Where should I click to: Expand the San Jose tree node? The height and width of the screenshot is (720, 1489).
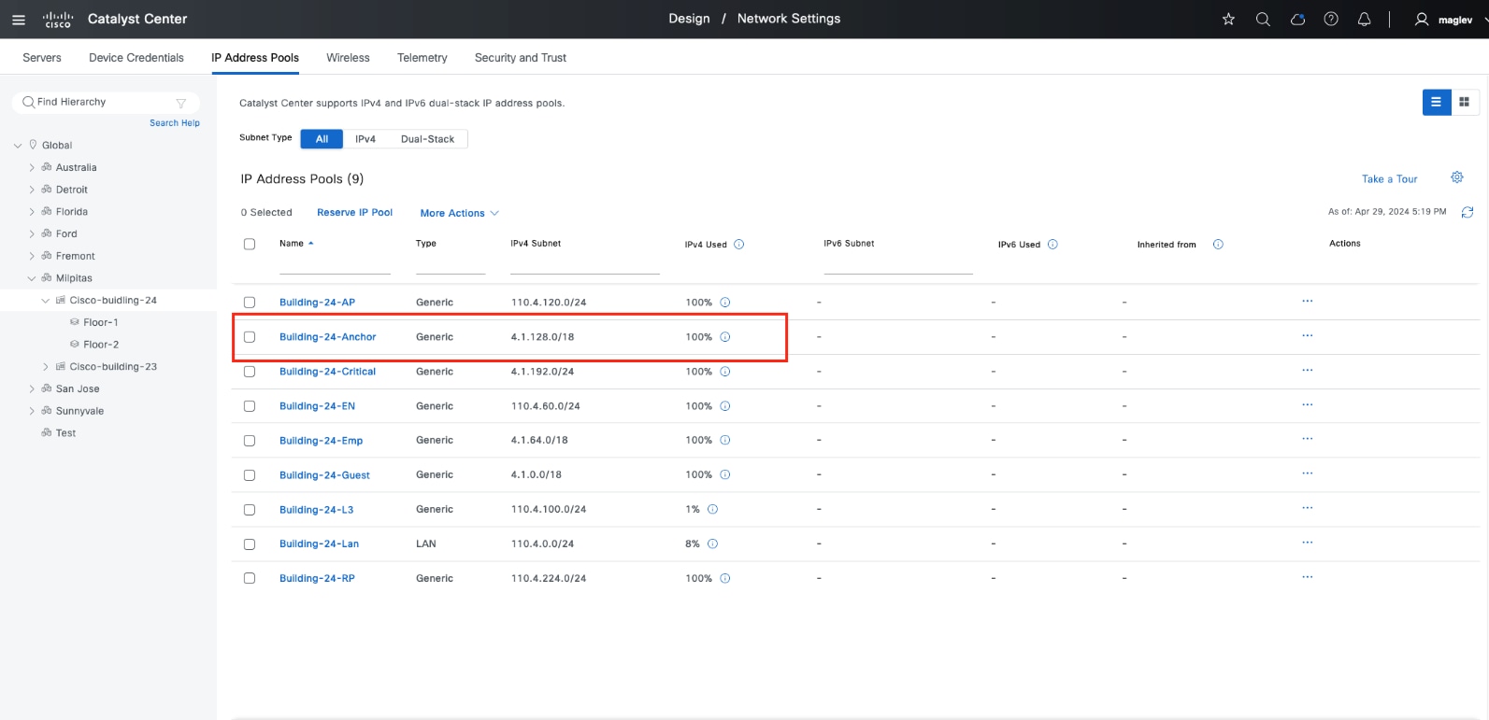pyautogui.click(x=32, y=389)
